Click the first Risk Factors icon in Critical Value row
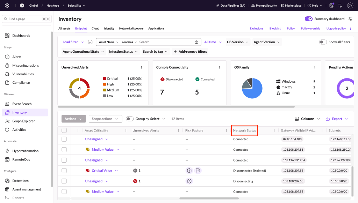Viewport: 358px width, 203px height. coord(189,171)
